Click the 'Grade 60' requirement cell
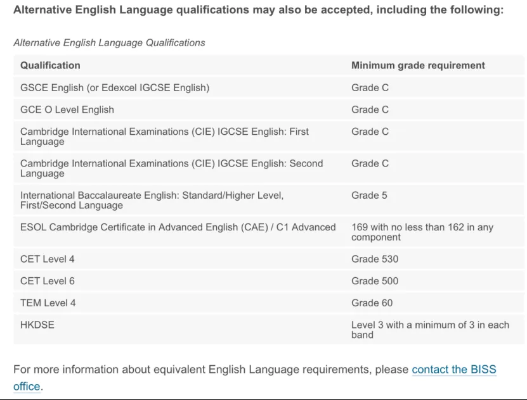This screenshot has height=400, width=527. (372, 303)
